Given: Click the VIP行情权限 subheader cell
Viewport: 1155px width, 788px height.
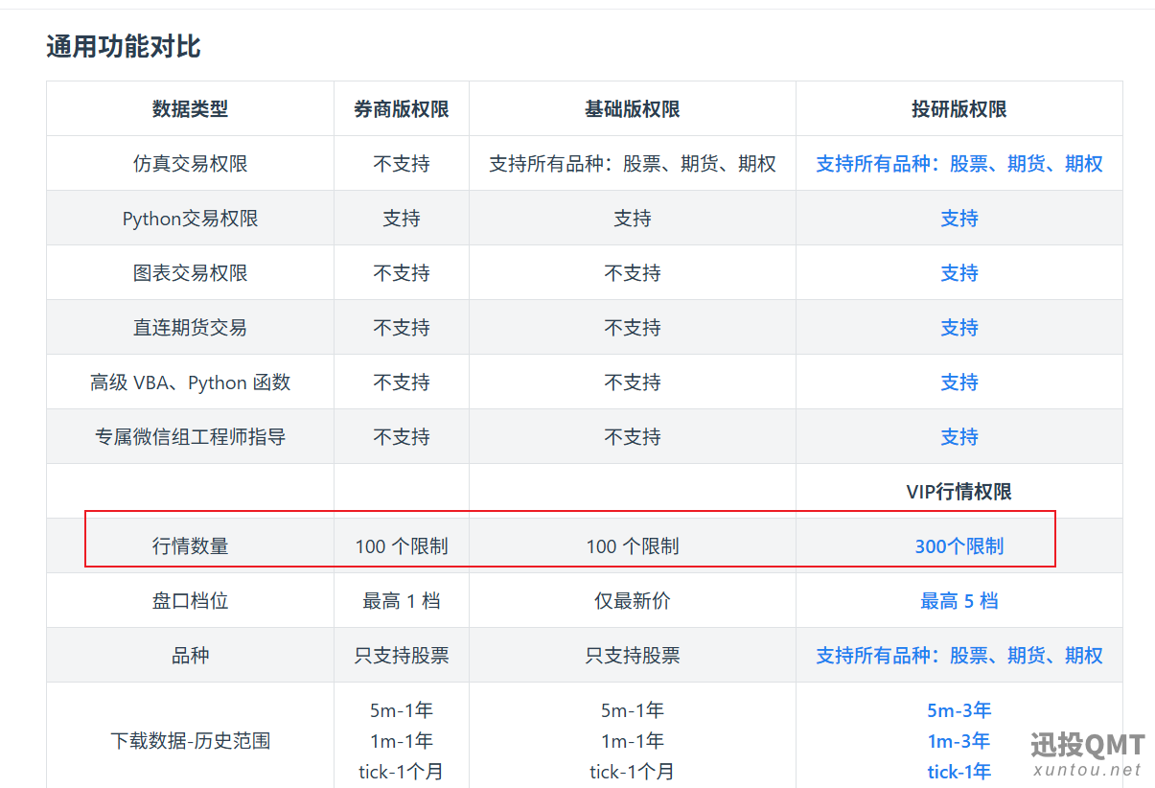Looking at the screenshot, I should [x=959, y=492].
